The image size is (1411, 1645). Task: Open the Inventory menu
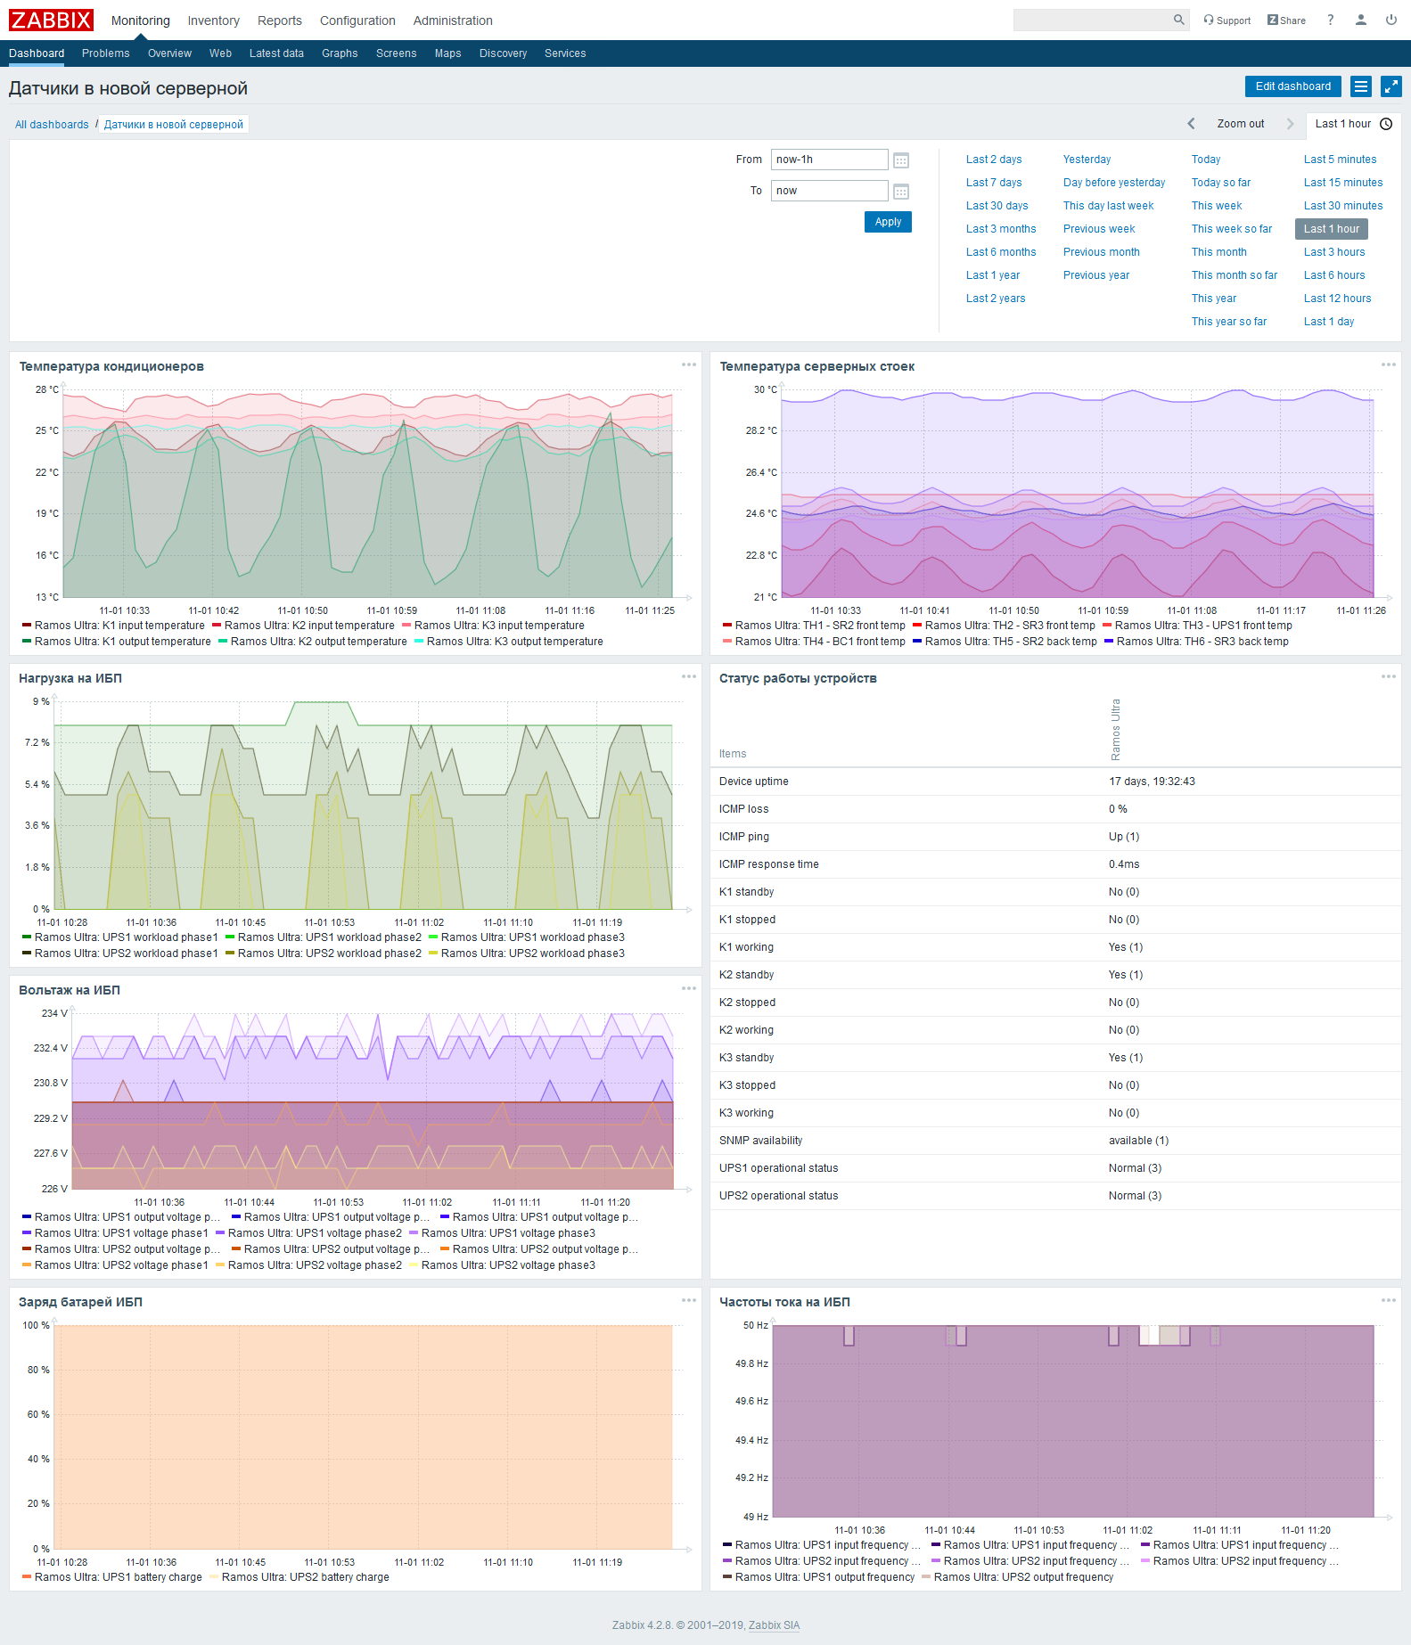click(x=213, y=20)
